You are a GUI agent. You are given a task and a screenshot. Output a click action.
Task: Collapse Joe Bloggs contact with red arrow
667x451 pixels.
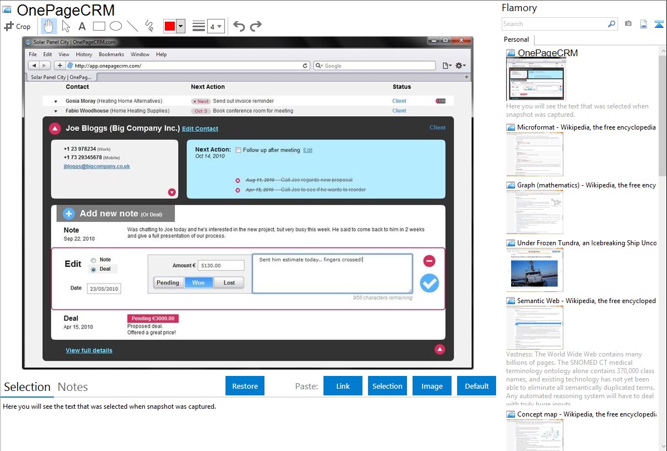pyautogui.click(x=55, y=128)
